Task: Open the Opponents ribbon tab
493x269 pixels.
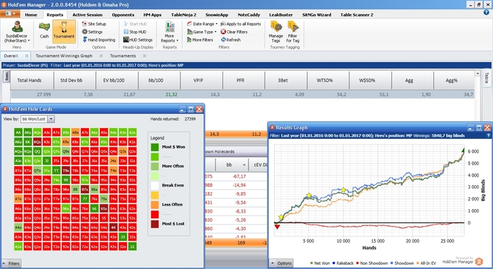Action: click(123, 15)
